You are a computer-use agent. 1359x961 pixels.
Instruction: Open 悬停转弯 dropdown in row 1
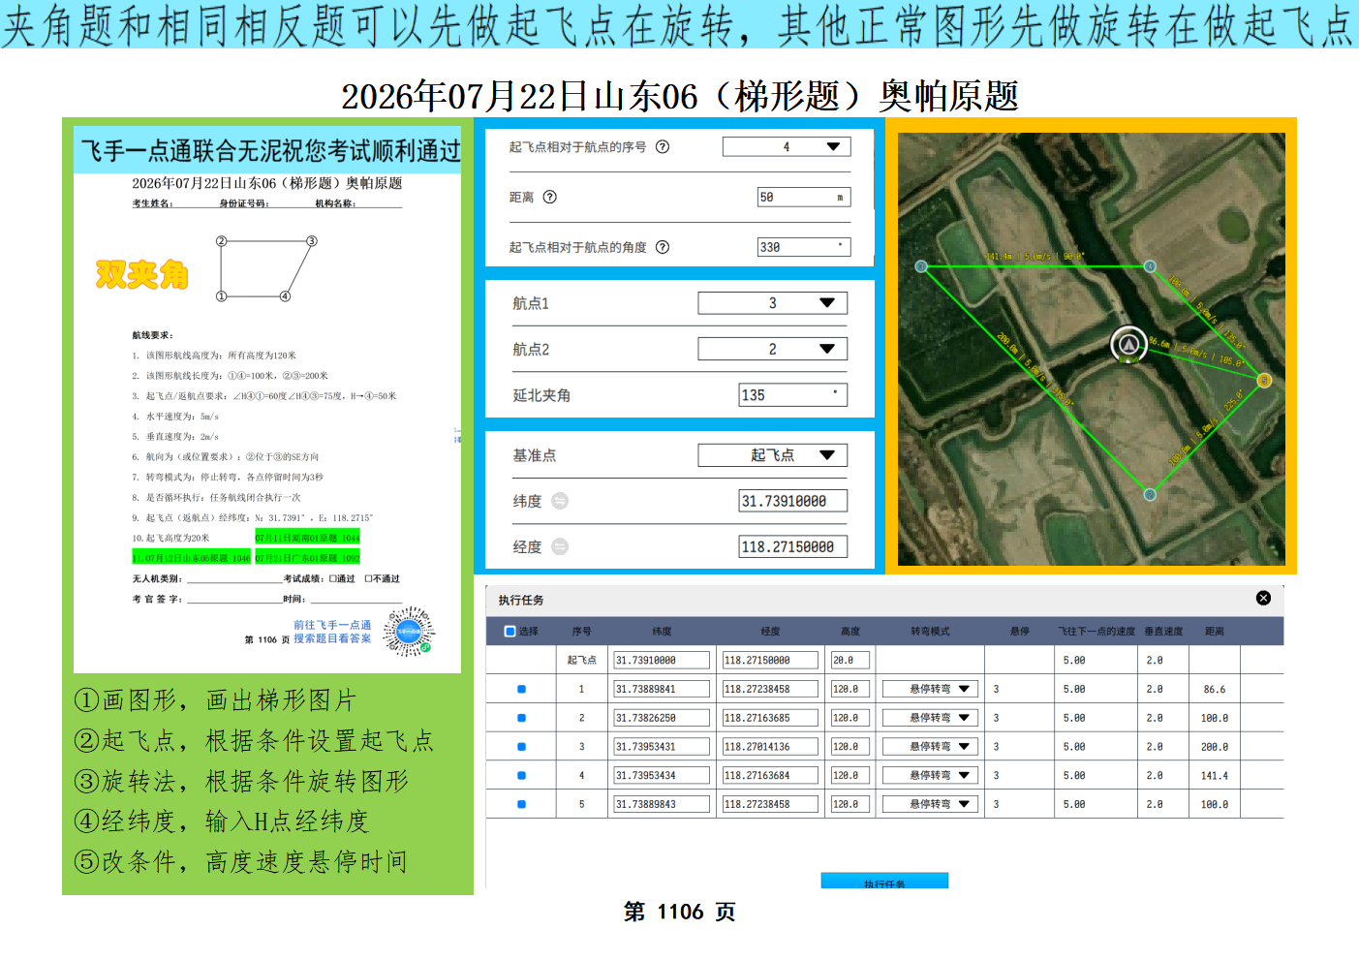pyautogui.click(x=930, y=689)
